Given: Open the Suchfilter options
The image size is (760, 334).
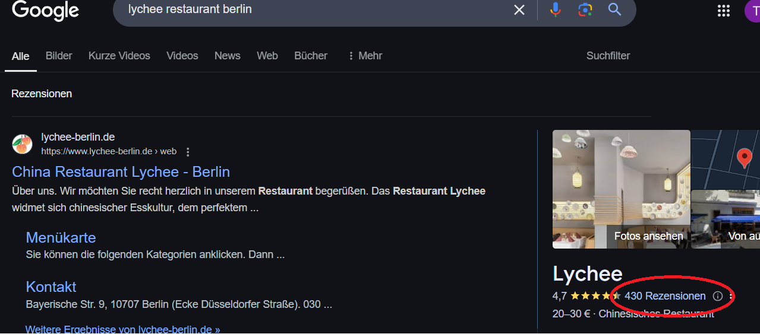Looking at the screenshot, I should 608,56.
